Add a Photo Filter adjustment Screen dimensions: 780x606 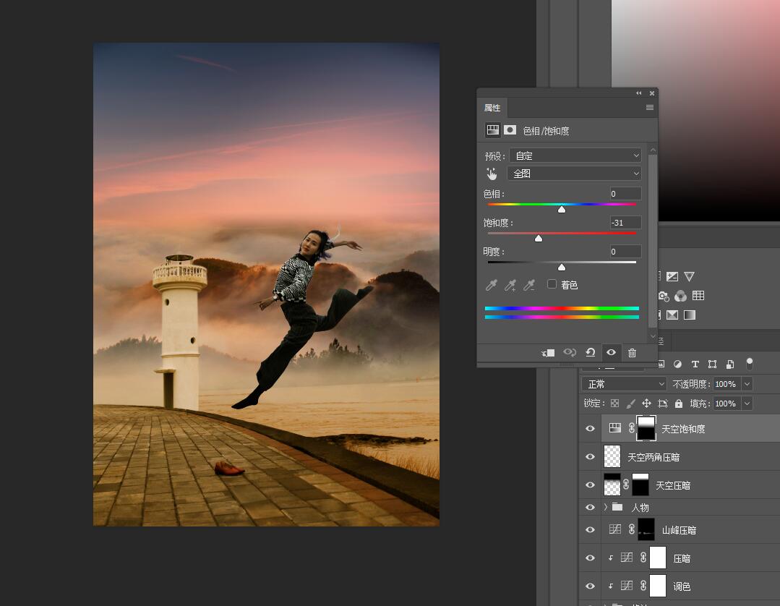(x=664, y=296)
